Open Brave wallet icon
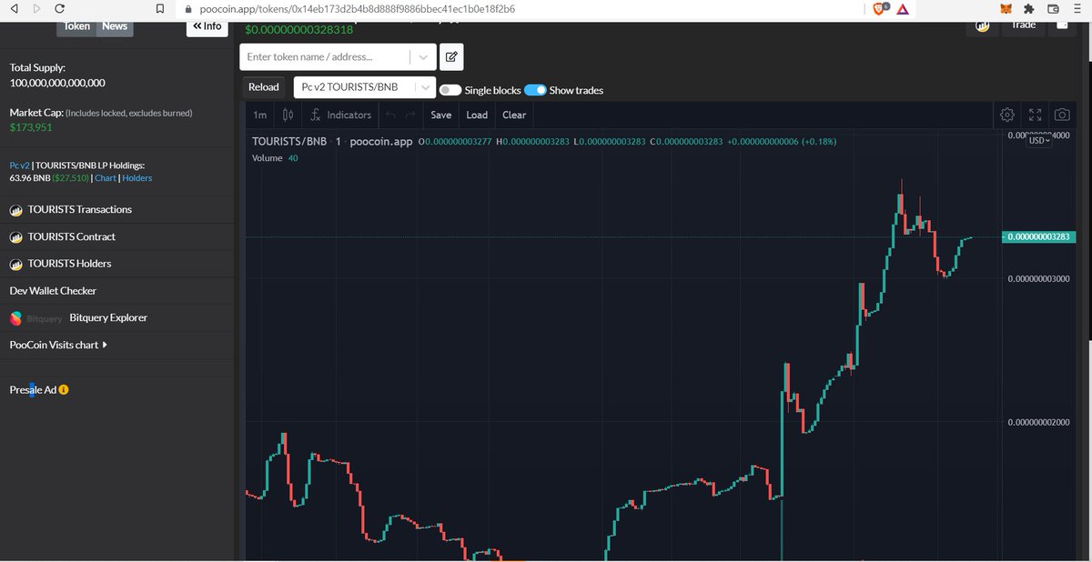1092x562 pixels. pos(1053,8)
